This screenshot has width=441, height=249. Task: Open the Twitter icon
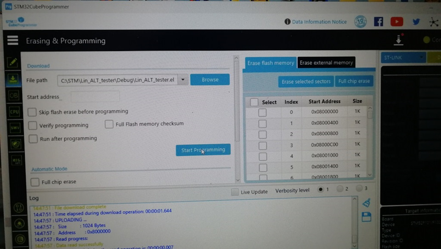pyautogui.click(x=416, y=22)
